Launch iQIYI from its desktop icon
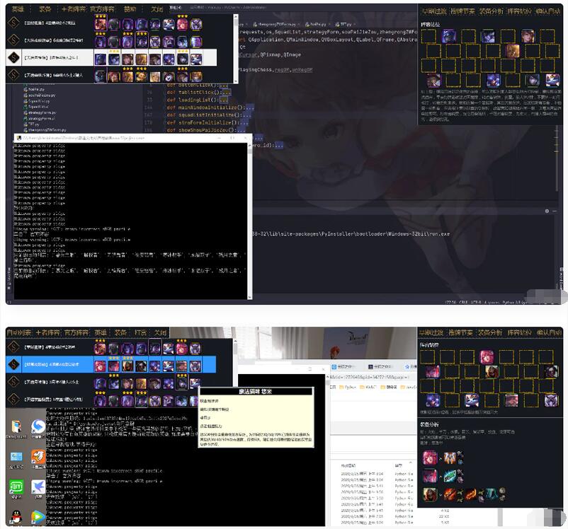 pos(16,486)
